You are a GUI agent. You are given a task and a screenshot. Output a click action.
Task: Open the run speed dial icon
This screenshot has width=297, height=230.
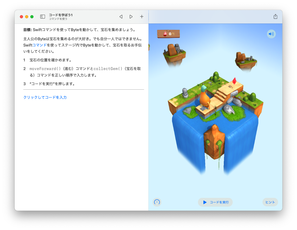point(157,202)
